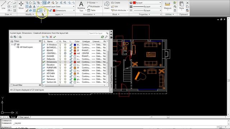Activate the Move tool
This screenshot has width=230, height=129.
[x=21, y=5]
